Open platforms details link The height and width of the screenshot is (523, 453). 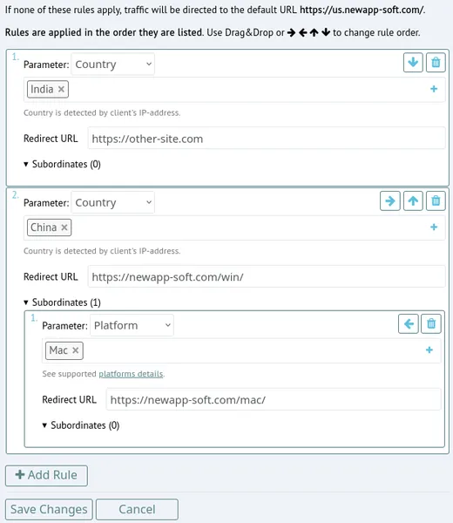point(131,374)
